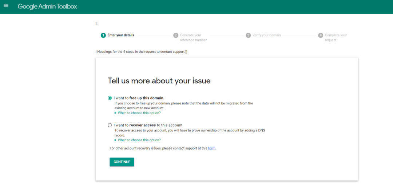This screenshot has width=393, height=194.
Task: Click the 'Tell us more about your issue' heading
Action: [x=159, y=81]
